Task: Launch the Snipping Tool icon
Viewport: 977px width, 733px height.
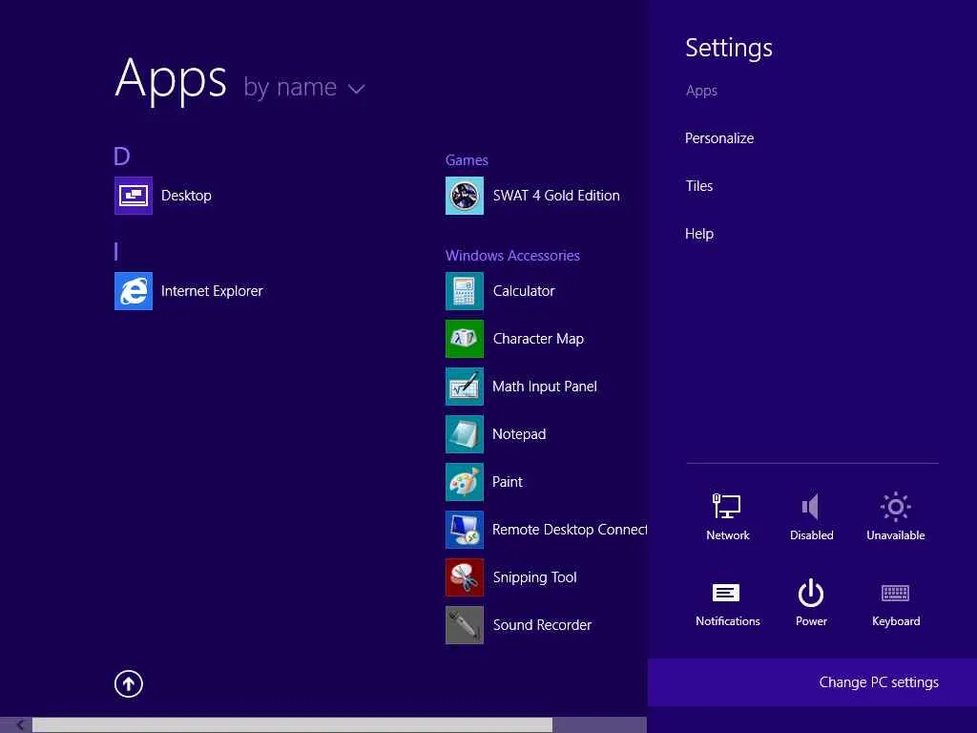Action: point(465,577)
